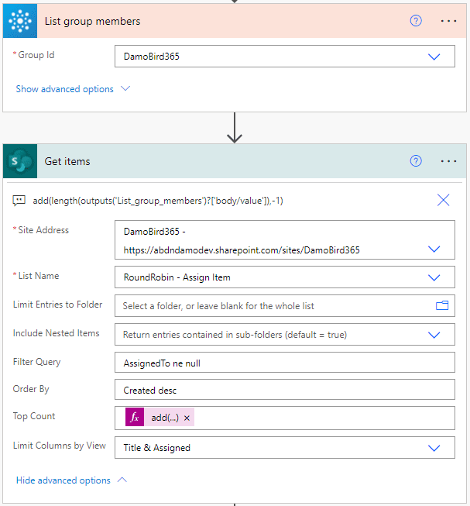Open folder picker for Limit Entries to Folder
Image resolution: width=470 pixels, height=506 pixels.
(x=442, y=306)
